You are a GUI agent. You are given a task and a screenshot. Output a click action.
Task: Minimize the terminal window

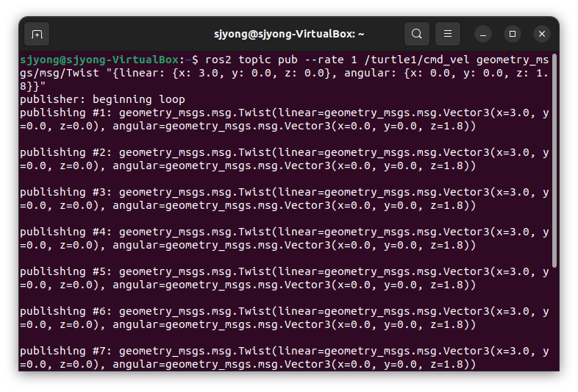click(x=483, y=34)
